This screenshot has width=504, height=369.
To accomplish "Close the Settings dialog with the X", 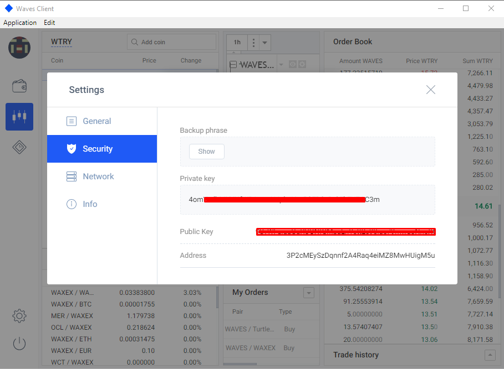I will click(x=431, y=90).
